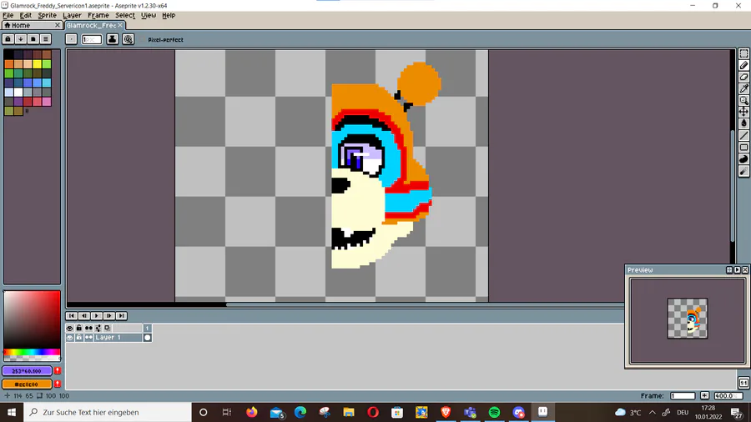
Task: Toggle continuous mode in timeline header
Action: point(88,329)
